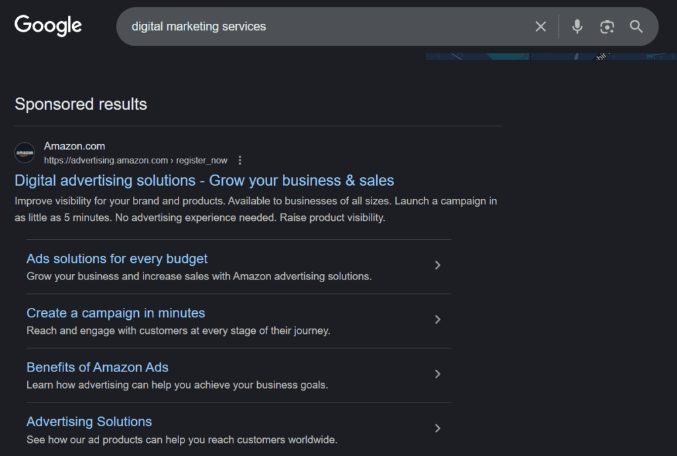Click the magnifying glass search icon
The height and width of the screenshot is (456, 677).
[636, 26]
